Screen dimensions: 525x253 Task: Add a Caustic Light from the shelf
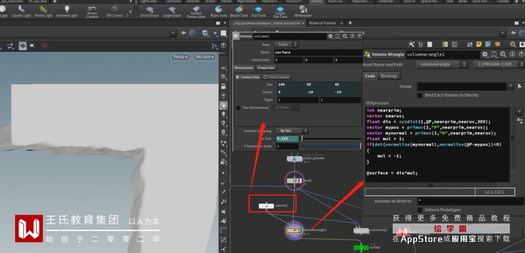(21, 12)
